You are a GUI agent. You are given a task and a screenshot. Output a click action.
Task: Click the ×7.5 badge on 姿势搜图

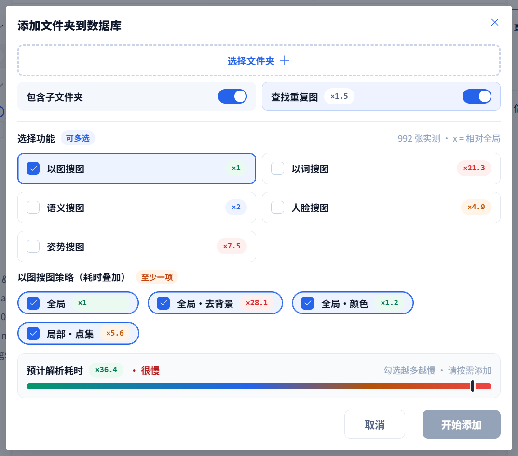click(x=232, y=246)
